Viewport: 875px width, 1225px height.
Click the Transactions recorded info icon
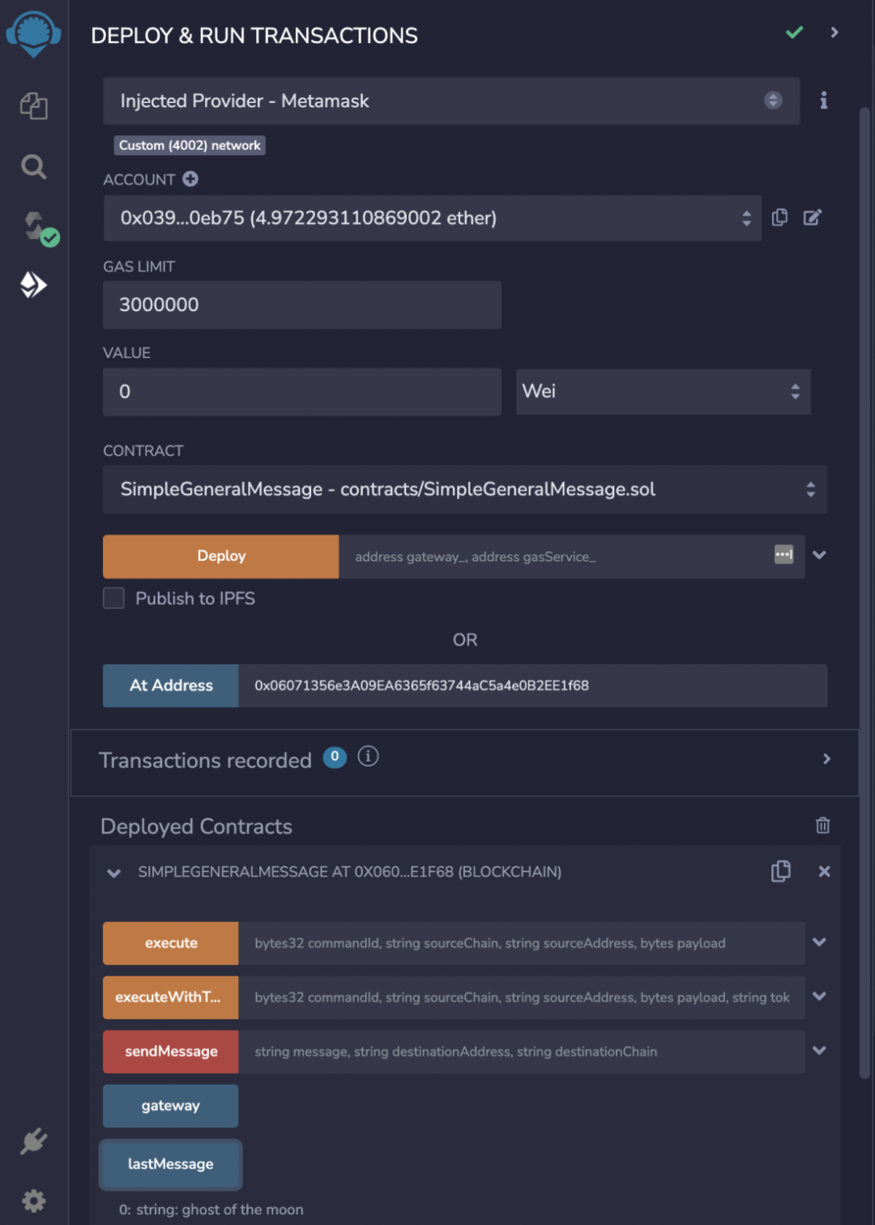pyautogui.click(x=368, y=757)
